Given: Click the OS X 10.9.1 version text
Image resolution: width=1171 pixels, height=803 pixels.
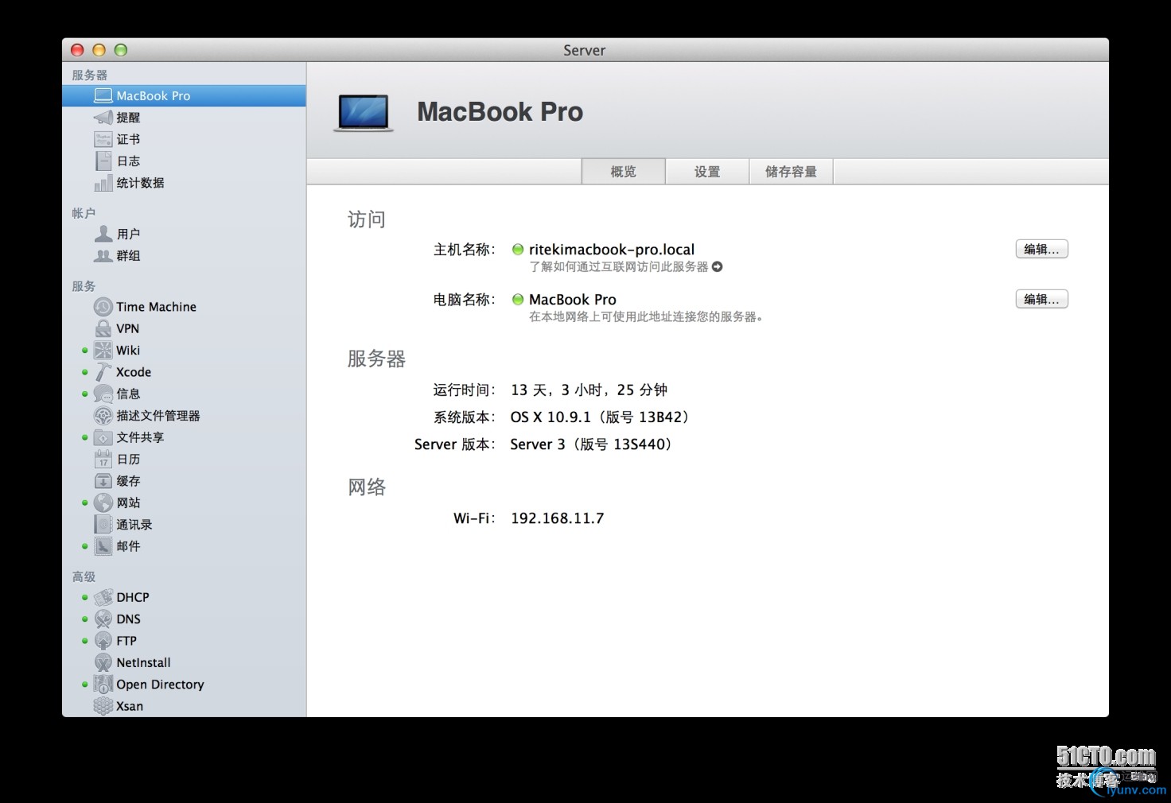Looking at the screenshot, I should 602,417.
